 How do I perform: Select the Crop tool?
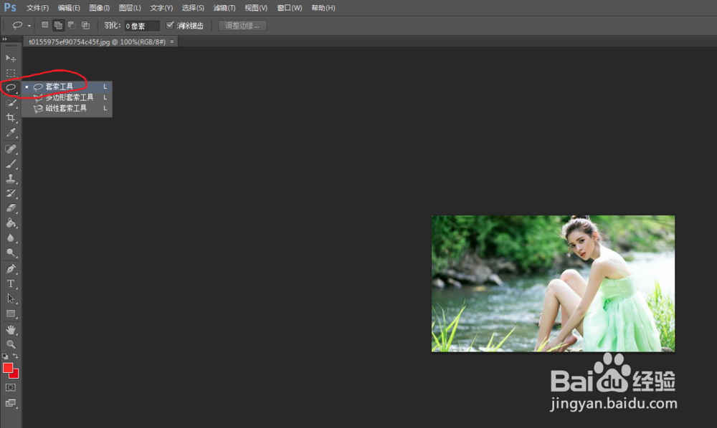pyautogui.click(x=11, y=117)
